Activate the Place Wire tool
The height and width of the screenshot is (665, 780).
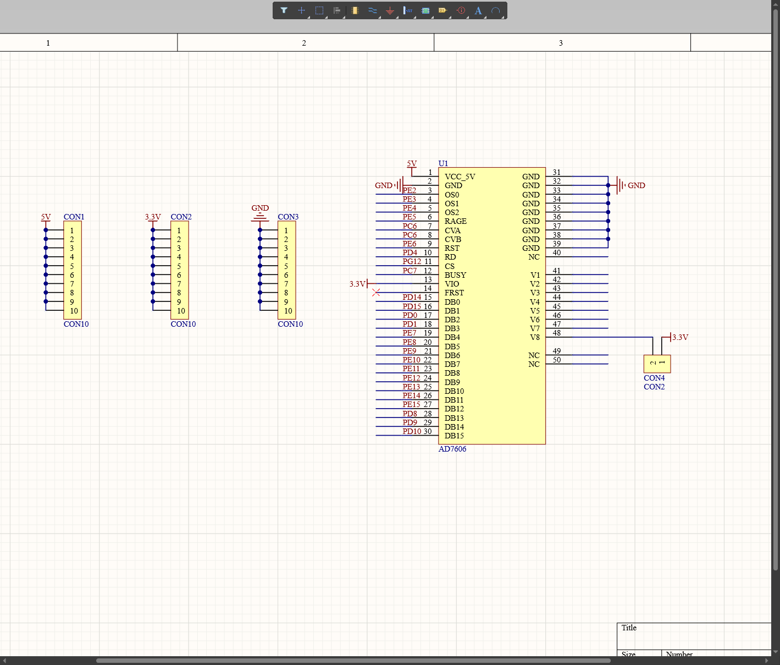[x=373, y=10]
